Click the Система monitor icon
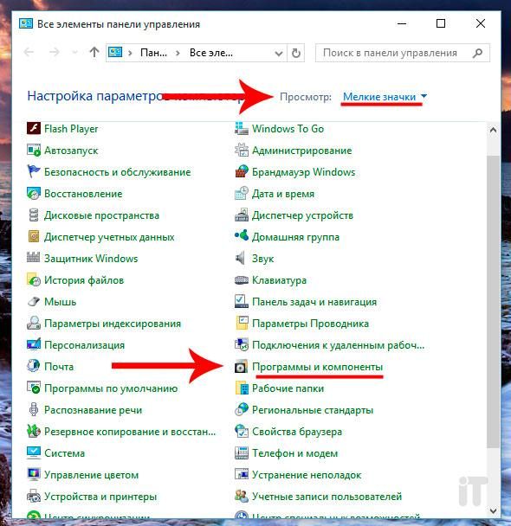This screenshot has height=526, width=511. [x=34, y=452]
